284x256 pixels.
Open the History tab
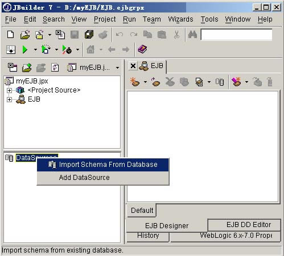coord(148,236)
